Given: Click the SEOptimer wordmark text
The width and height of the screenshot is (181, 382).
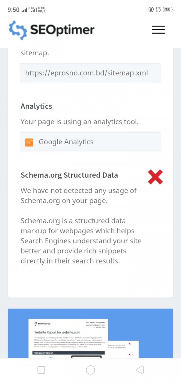Looking at the screenshot, I should coord(62,30).
